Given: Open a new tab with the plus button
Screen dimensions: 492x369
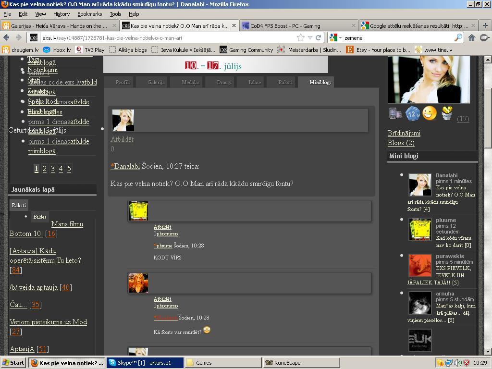Looking at the screenshot, I should pyautogui.click(x=485, y=25).
